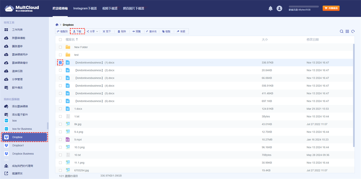Open the Instagram下載器 tab
Viewport: 361px width, 179px height.
(85, 8)
